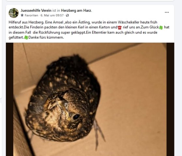Click the globe public audience icon
The width and height of the screenshot is (182, 156).
pos(67,15)
